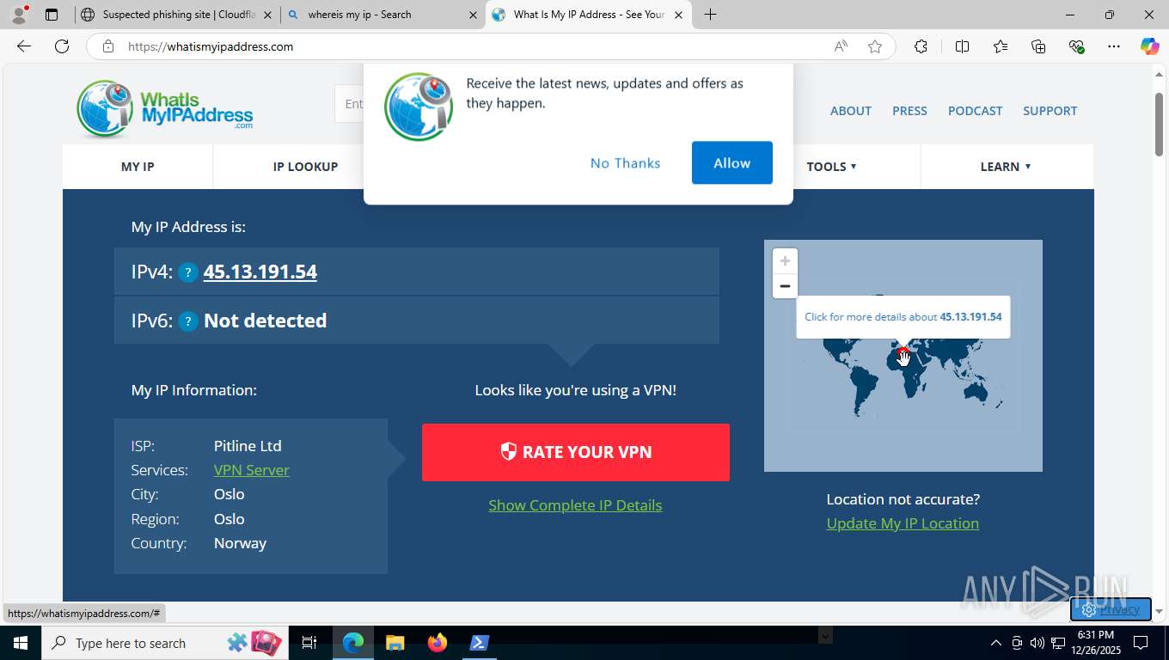Toggle split screen icon
Screen dimensions: 1169x660
[x=962, y=46]
